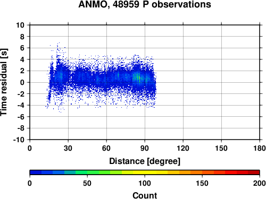The image size is (266, 199).
Task: Click the green section of the colorbar
Action: point(93,172)
